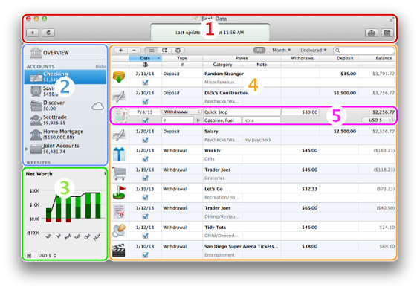The image size is (420, 290).
Task: Switch to list view of transactions
Action: [x=152, y=50]
